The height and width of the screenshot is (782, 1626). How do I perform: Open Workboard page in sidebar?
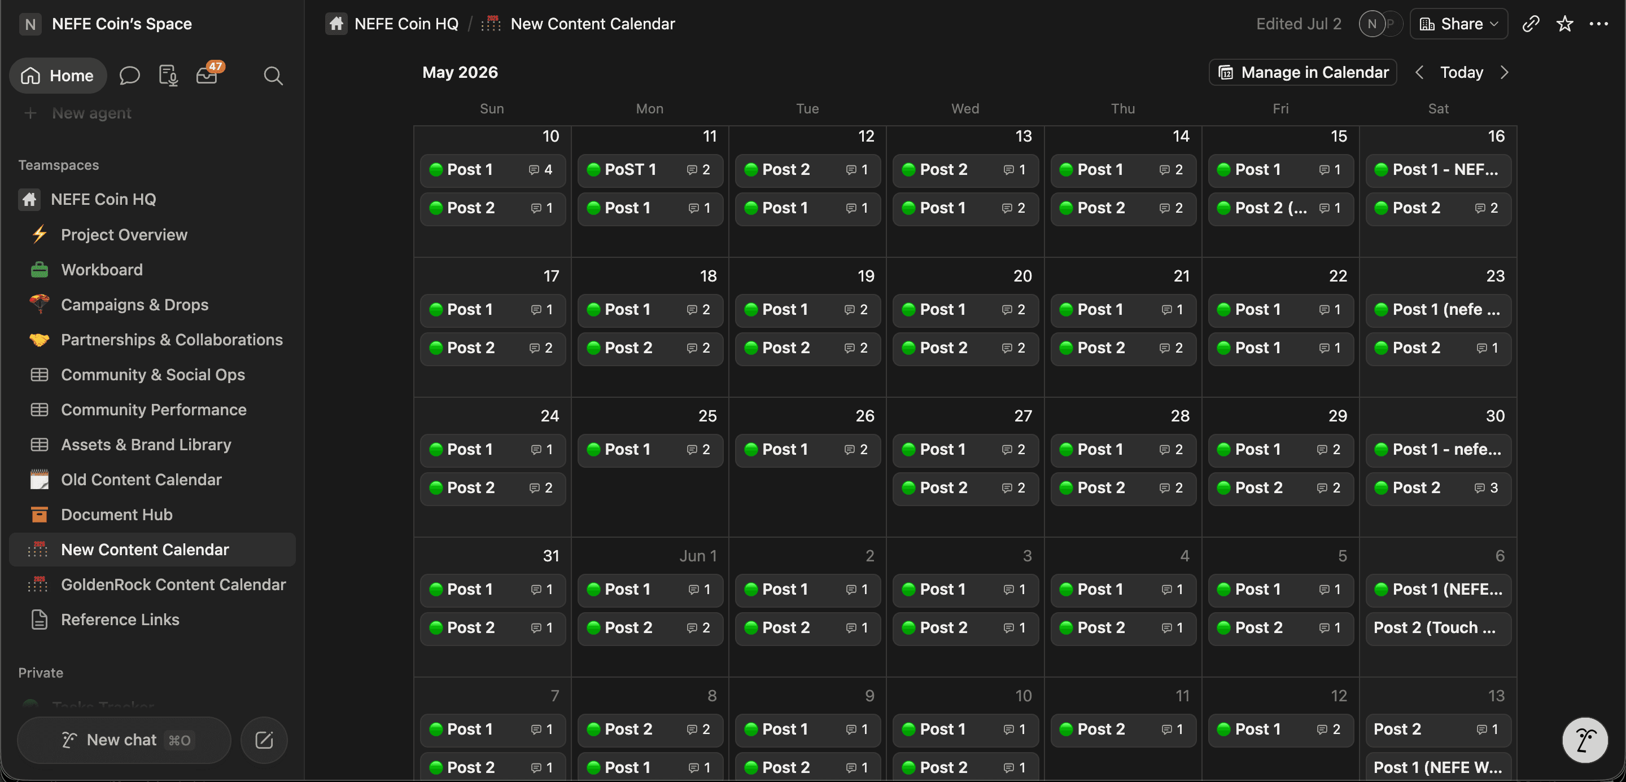click(102, 270)
